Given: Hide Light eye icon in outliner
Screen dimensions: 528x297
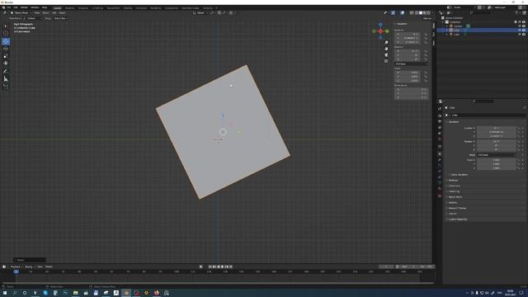Looking at the screenshot, I should 520,35.
